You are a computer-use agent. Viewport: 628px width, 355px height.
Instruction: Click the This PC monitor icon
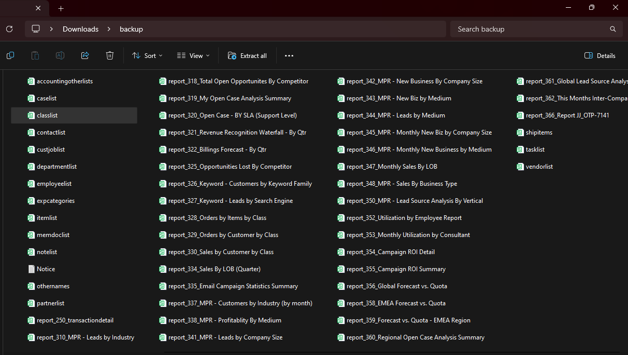click(x=36, y=29)
